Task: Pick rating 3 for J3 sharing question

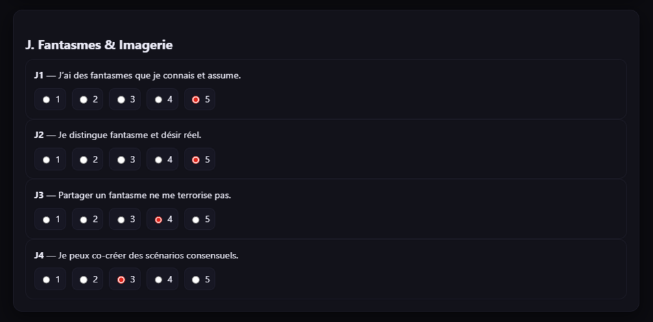Action: pyautogui.click(x=121, y=219)
